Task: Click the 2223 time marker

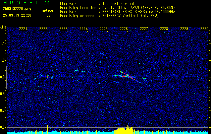Action: 63,29
